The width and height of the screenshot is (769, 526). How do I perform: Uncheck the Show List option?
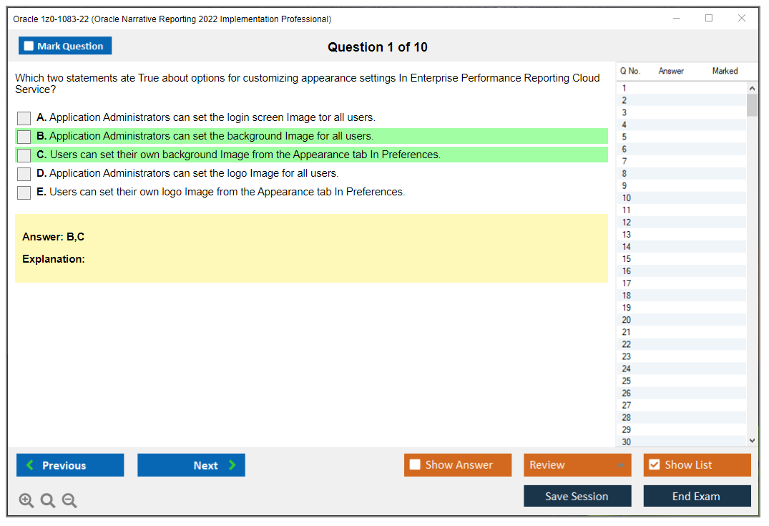coord(654,465)
